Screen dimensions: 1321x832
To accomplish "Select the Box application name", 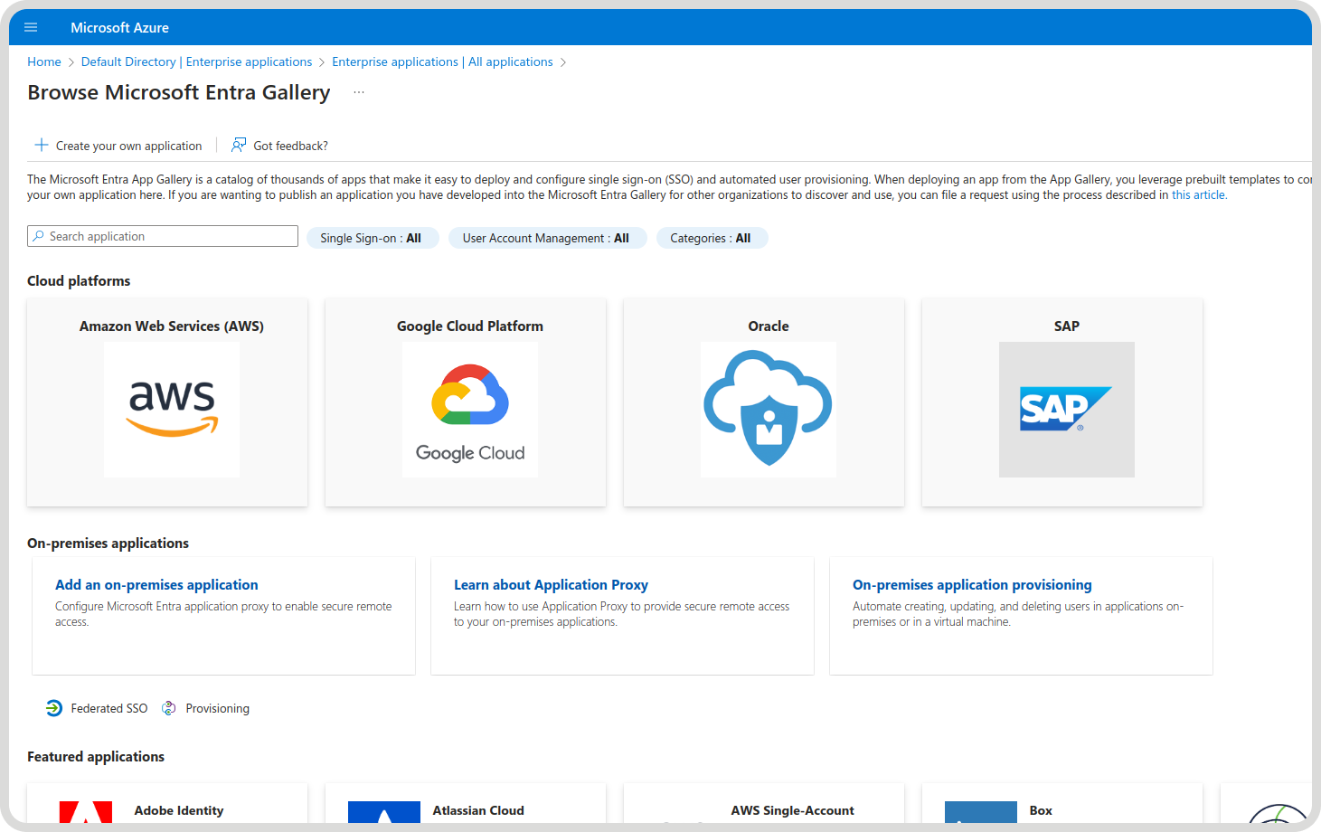I will tap(1041, 810).
